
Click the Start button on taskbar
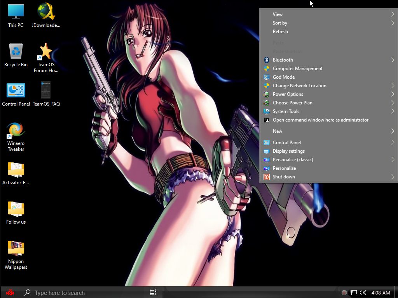point(10,293)
